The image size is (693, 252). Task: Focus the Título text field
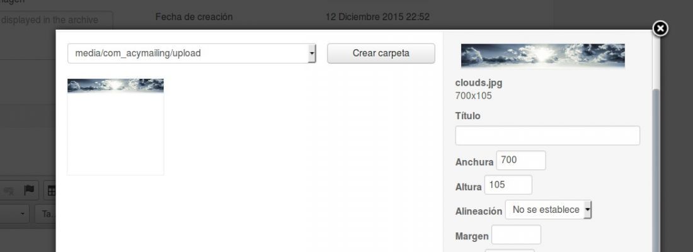[x=547, y=135]
